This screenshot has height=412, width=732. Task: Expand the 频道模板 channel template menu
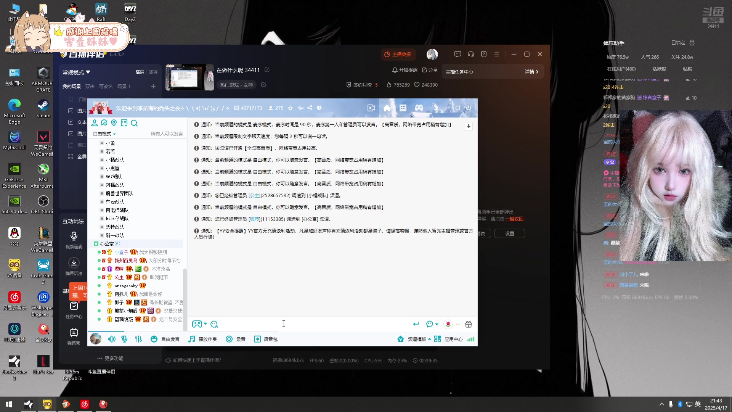point(414,339)
